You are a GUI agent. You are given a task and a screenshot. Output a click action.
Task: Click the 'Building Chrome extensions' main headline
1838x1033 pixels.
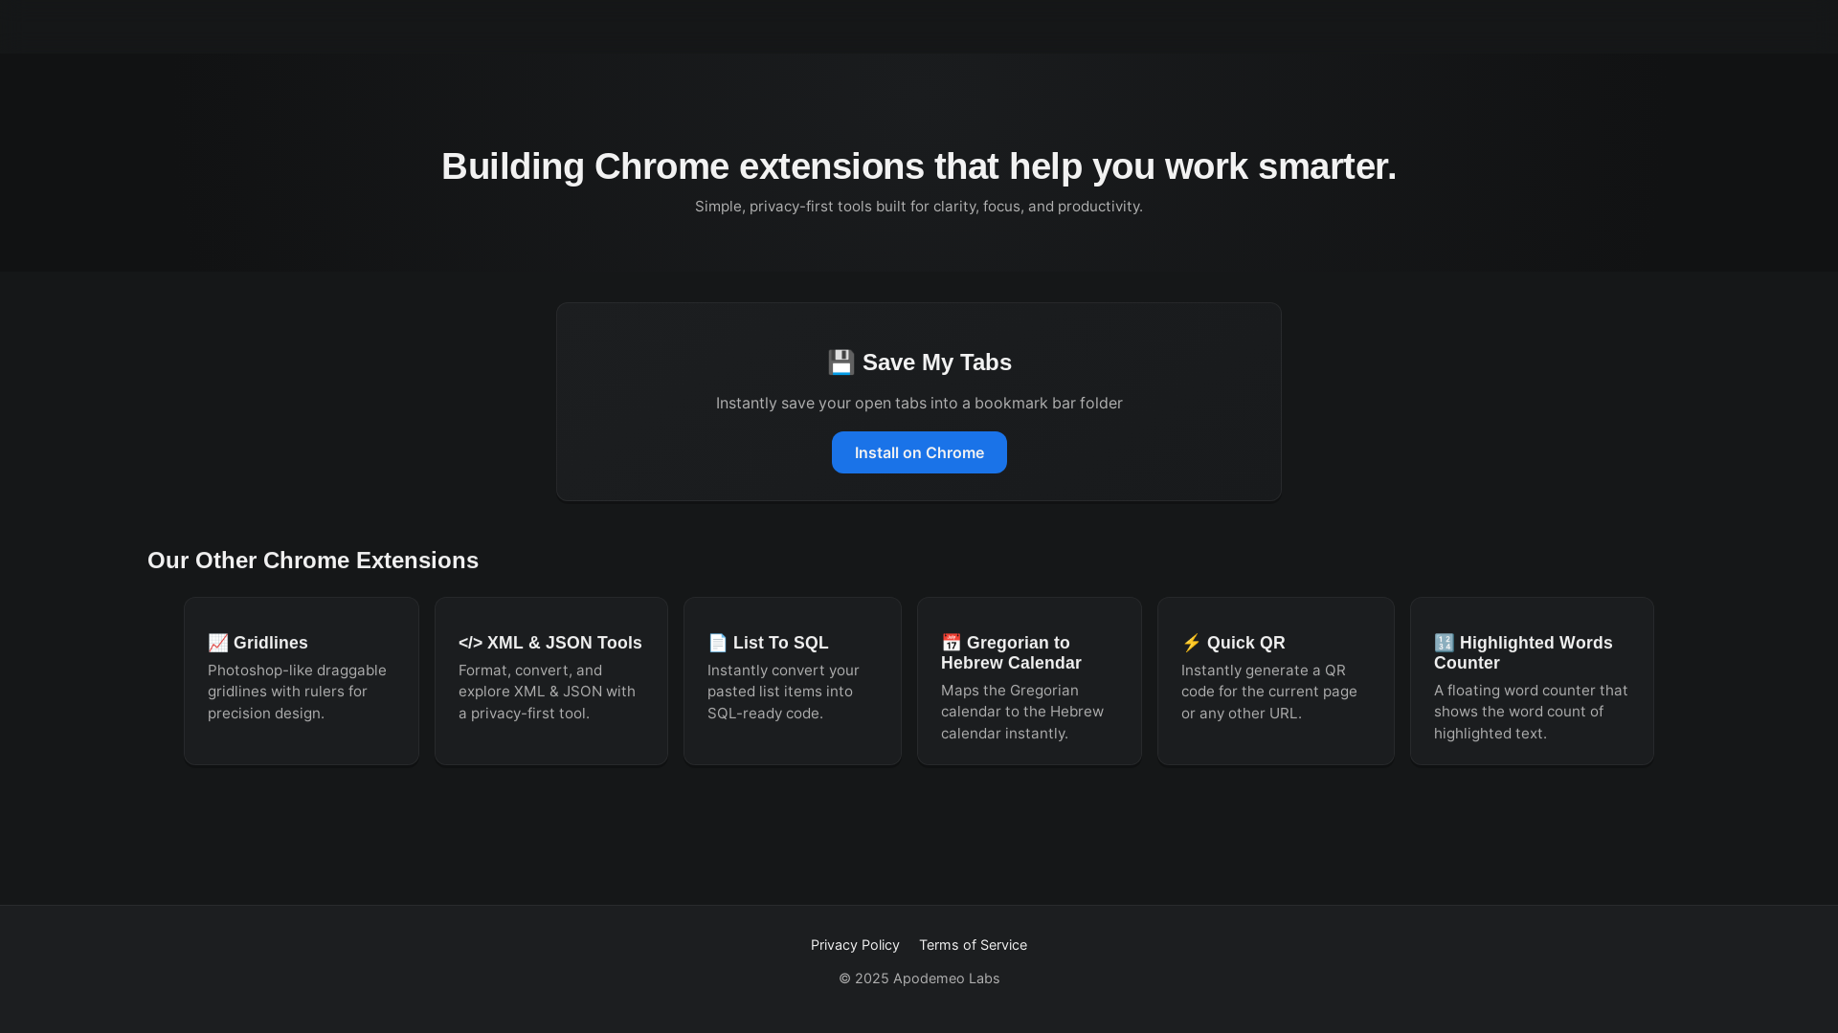919,166
